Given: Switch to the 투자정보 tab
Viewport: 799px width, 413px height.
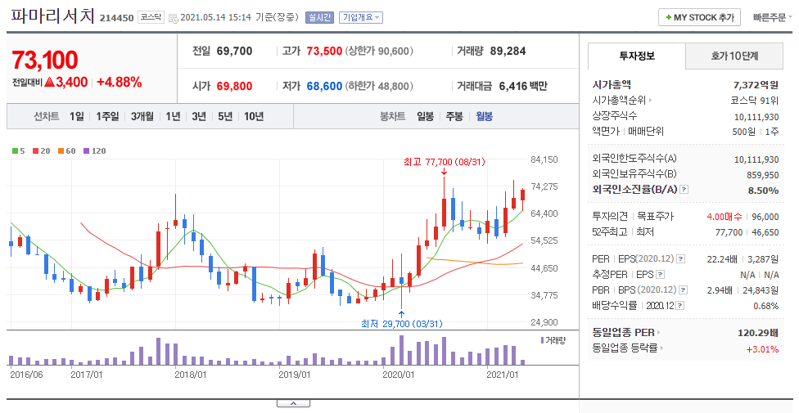Looking at the screenshot, I should [x=637, y=56].
